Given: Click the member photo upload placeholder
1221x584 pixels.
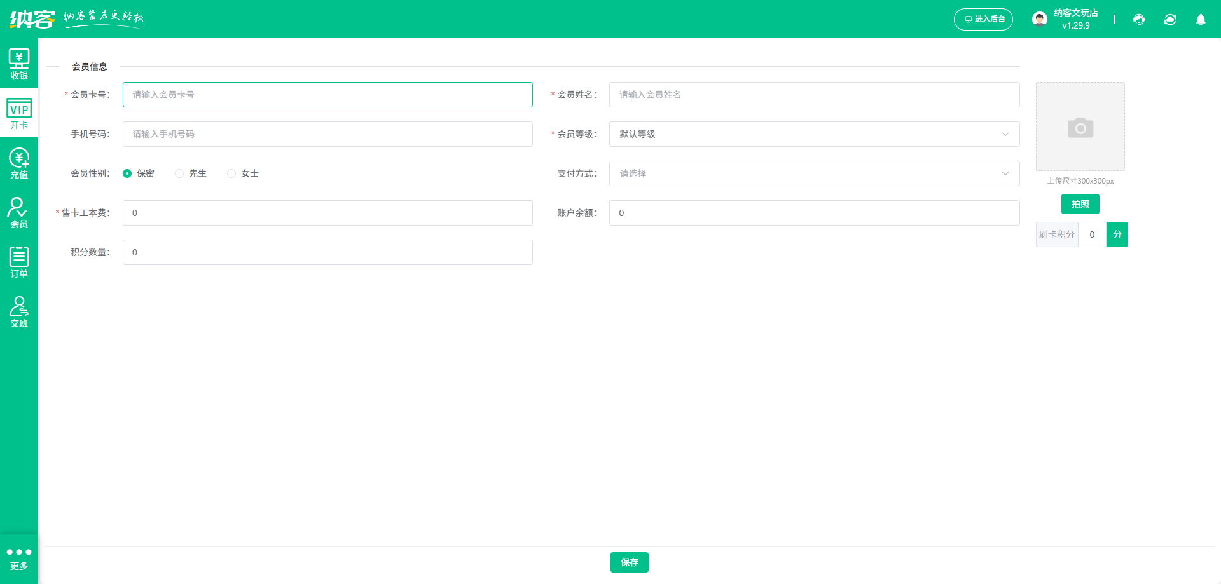Looking at the screenshot, I should 1080,126.
